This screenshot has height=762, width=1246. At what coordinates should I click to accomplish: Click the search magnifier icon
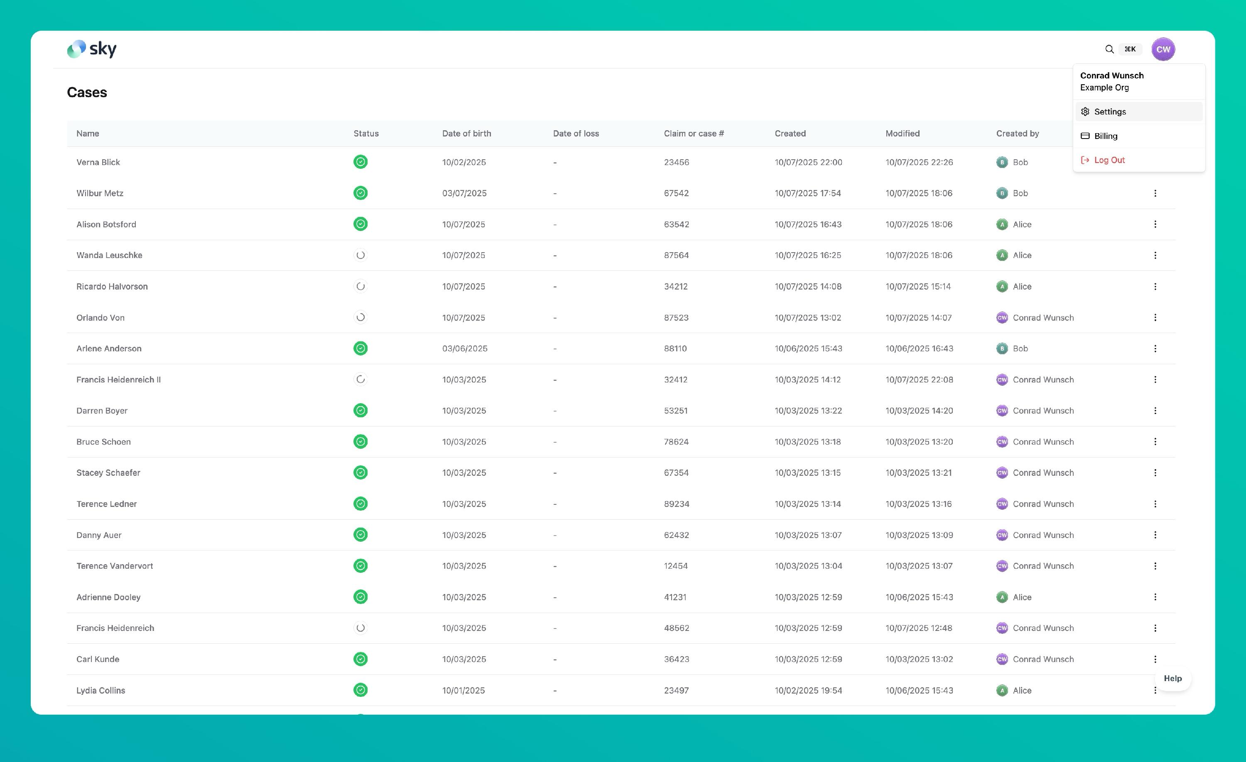[x=1109, y=49]
